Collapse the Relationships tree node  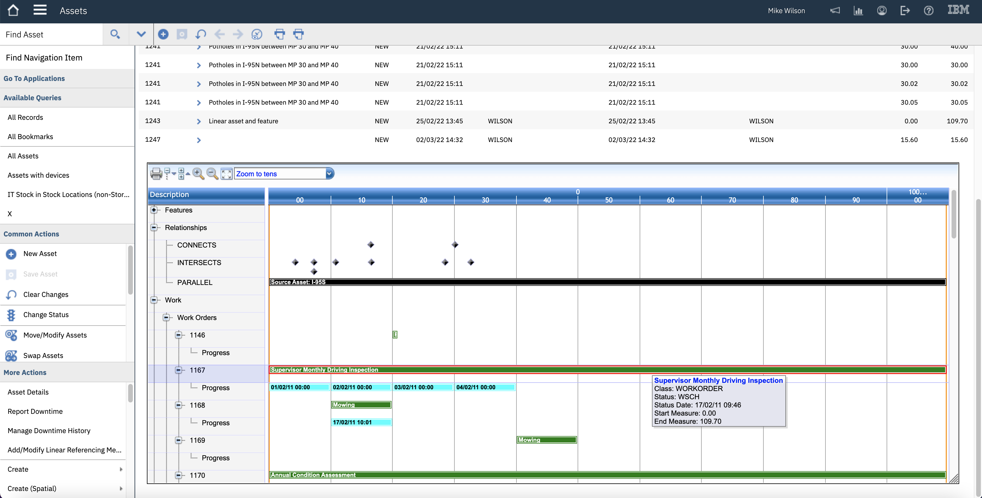[x=154, y=227]
